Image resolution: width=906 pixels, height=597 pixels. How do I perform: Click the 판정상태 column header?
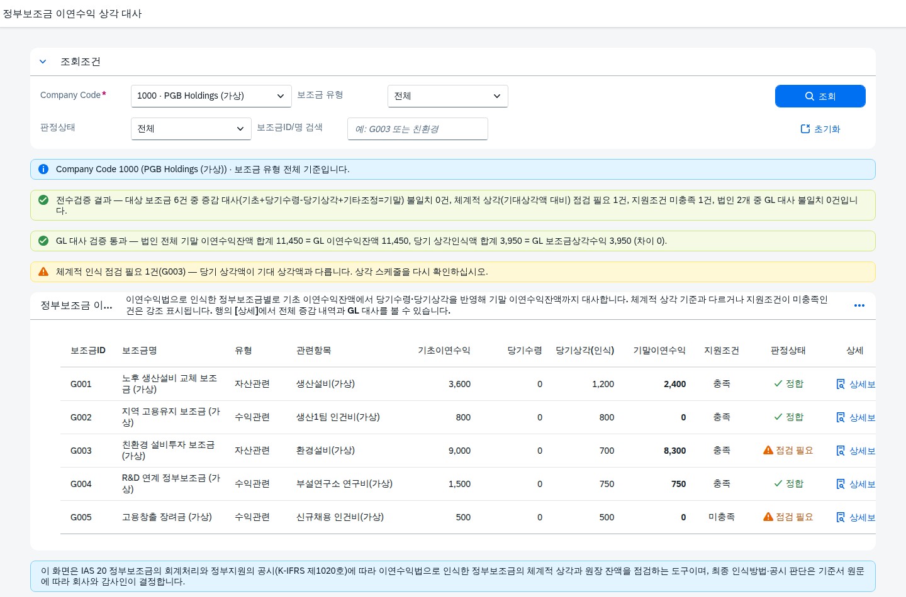788,351
